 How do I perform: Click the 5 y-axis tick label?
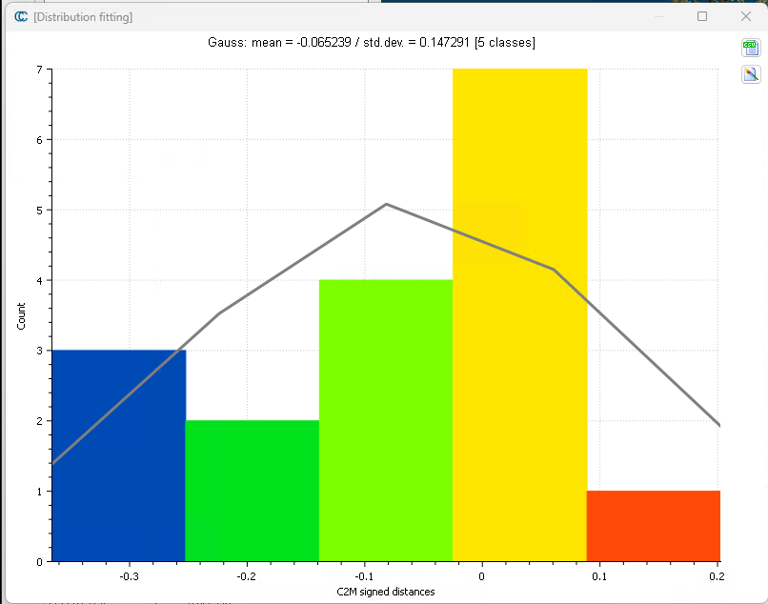(39, 211)
